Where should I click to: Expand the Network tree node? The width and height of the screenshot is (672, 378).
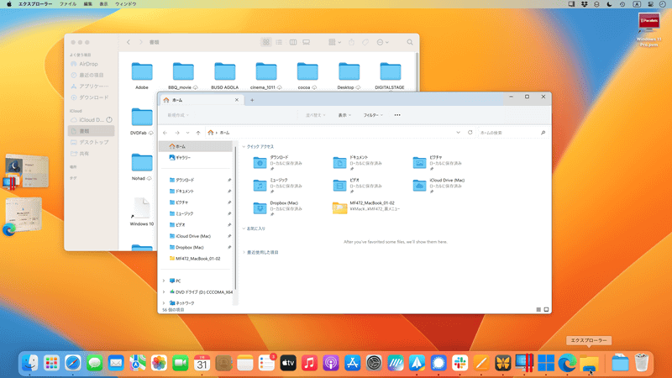[x=164, y=303]
